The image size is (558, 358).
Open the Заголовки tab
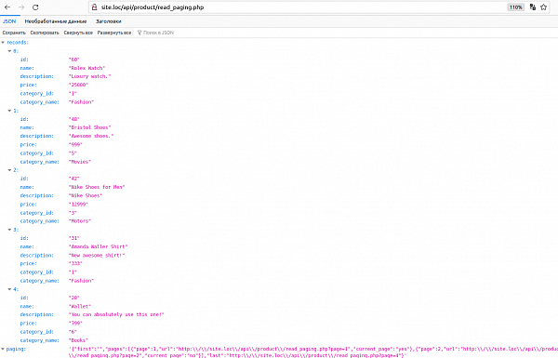(x=109, y=21)
